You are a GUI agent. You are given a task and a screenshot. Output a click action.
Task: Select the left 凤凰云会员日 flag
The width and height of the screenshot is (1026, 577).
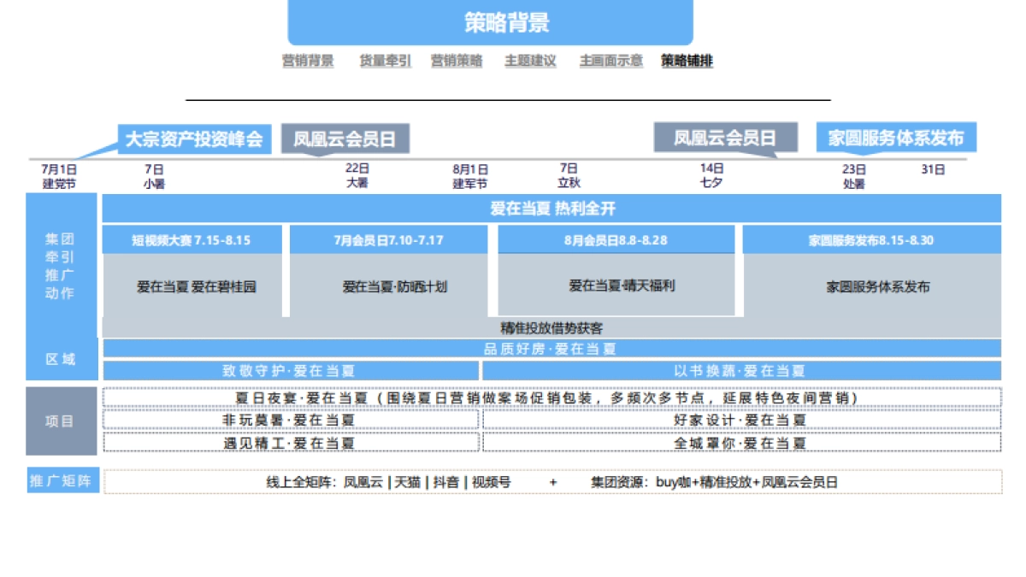(345, 137)
